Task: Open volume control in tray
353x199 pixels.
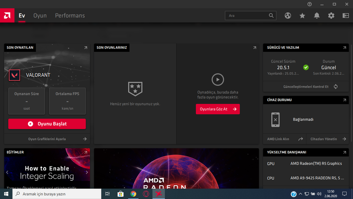Action: tap(319, 194)
